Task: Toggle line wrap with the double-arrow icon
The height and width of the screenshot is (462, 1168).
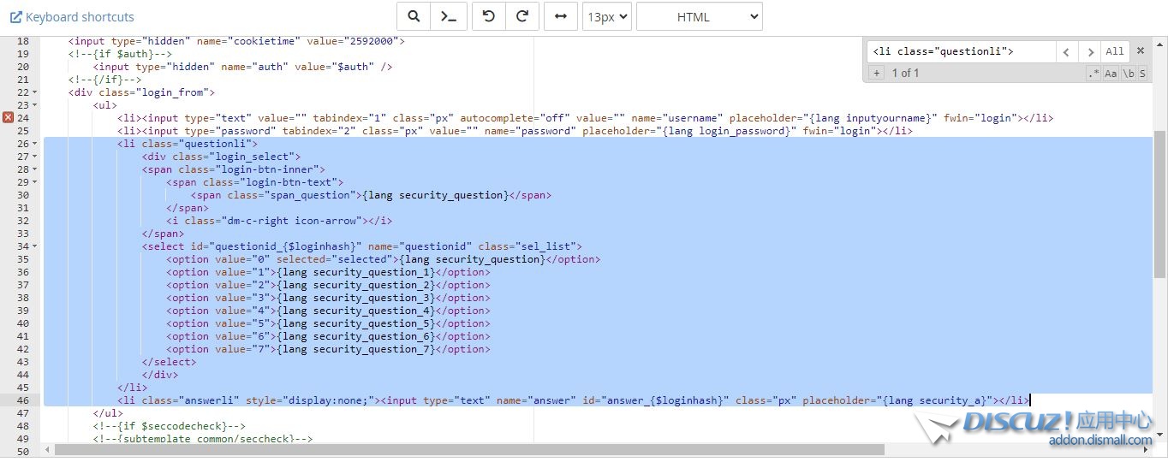Action: tap(560, 17)
